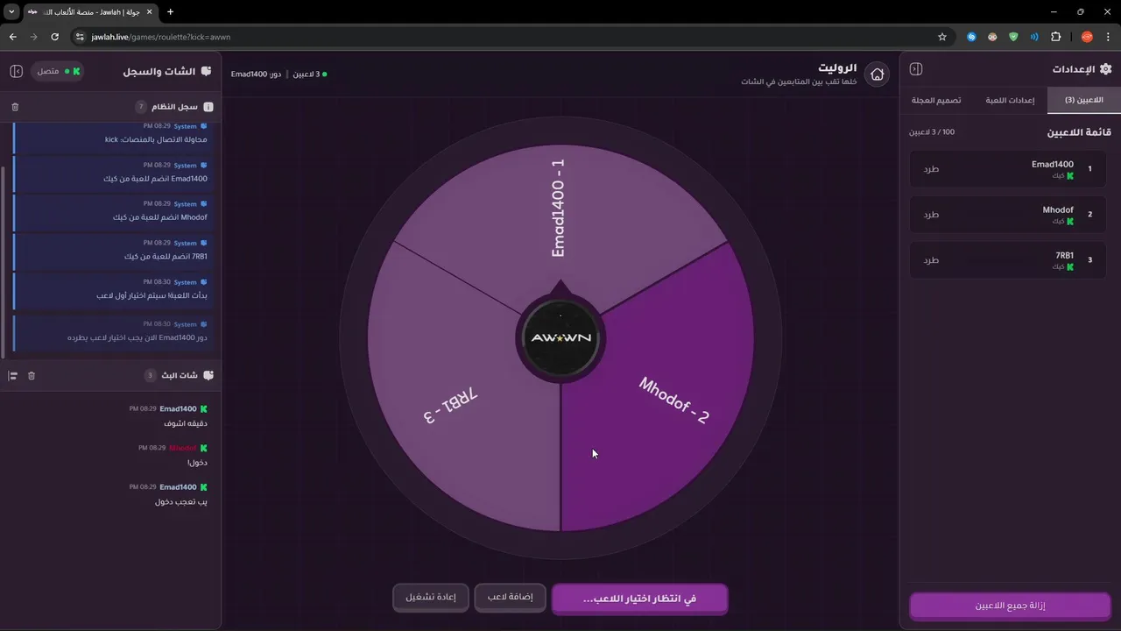The height and width of the screenshot is (631, 1121).
Task: Collapse the settings panel with its sidebar icon
Action: 916,69
